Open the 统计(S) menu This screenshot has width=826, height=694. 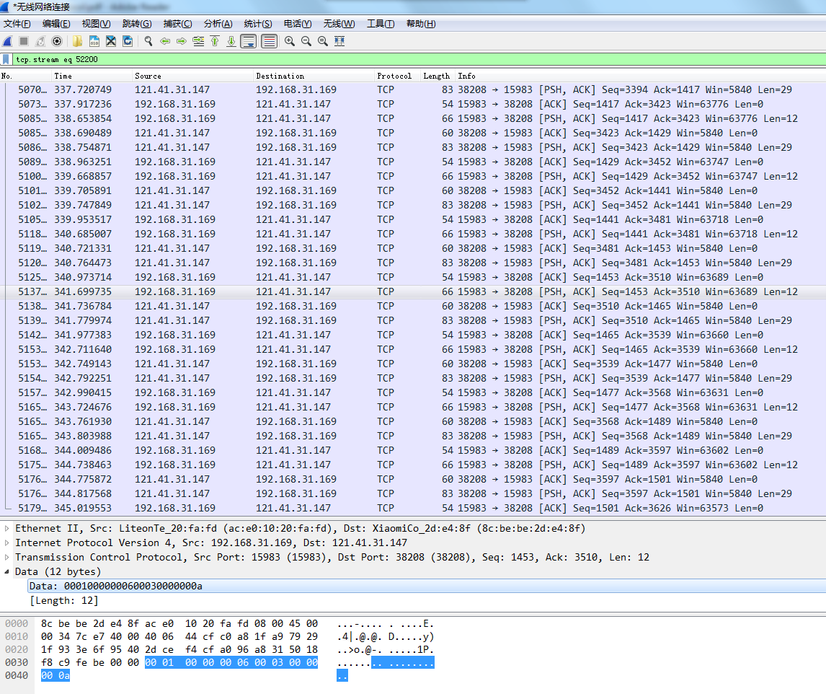click(258, 24)
